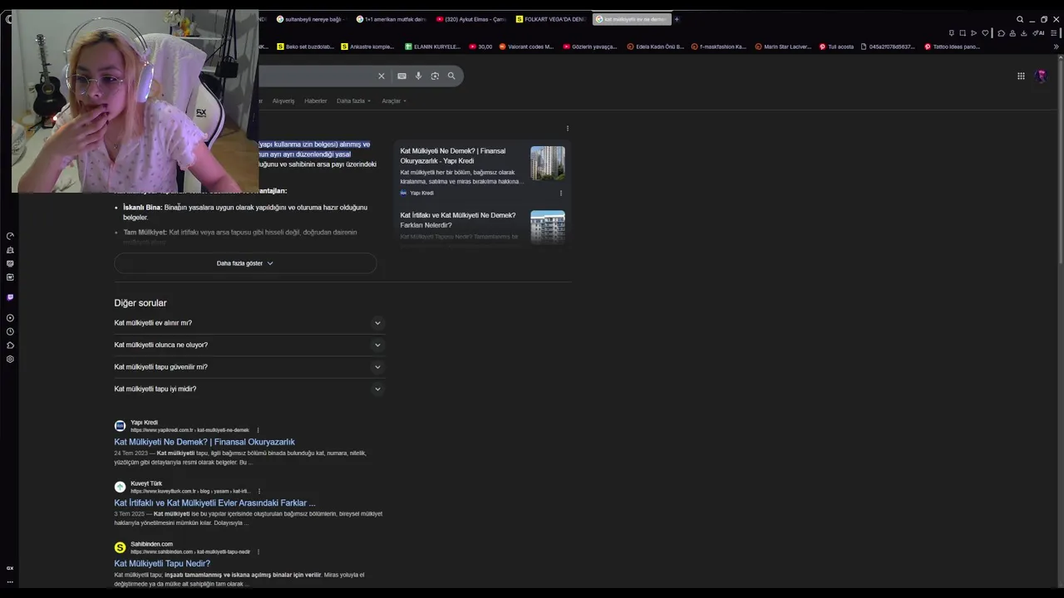This screenshot has width=1064, height=598.
Task: Open AI overview three-dot options
Action: pos(567,129)
